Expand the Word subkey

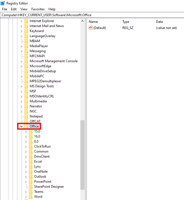(x=26, y=197)
